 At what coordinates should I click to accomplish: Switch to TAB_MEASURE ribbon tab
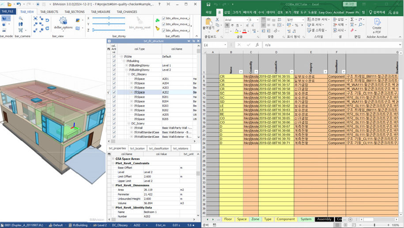pyautogui.click(x=101, y=12)
